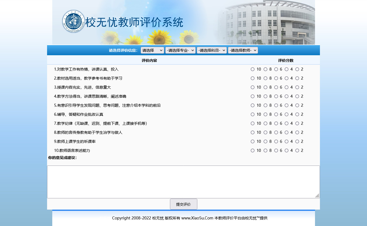Click item text '9.教师上课学生的听课率'
367x226 pixels.
pos(75,141)
